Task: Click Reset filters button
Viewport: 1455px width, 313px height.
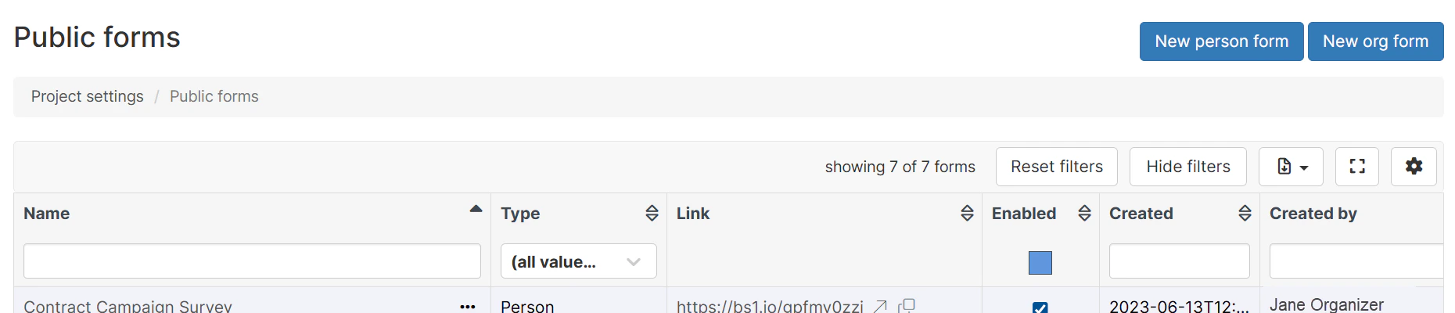Action: click(1057, 167)
